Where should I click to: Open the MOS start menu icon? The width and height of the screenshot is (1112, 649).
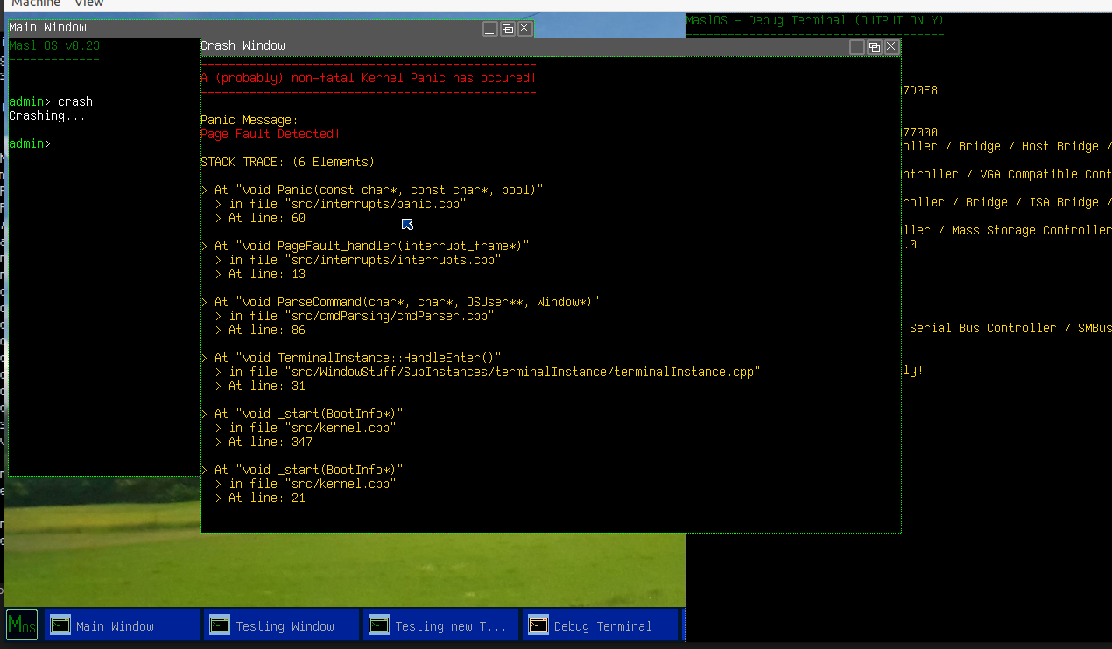pyautogui.click(x=22, y=625)
